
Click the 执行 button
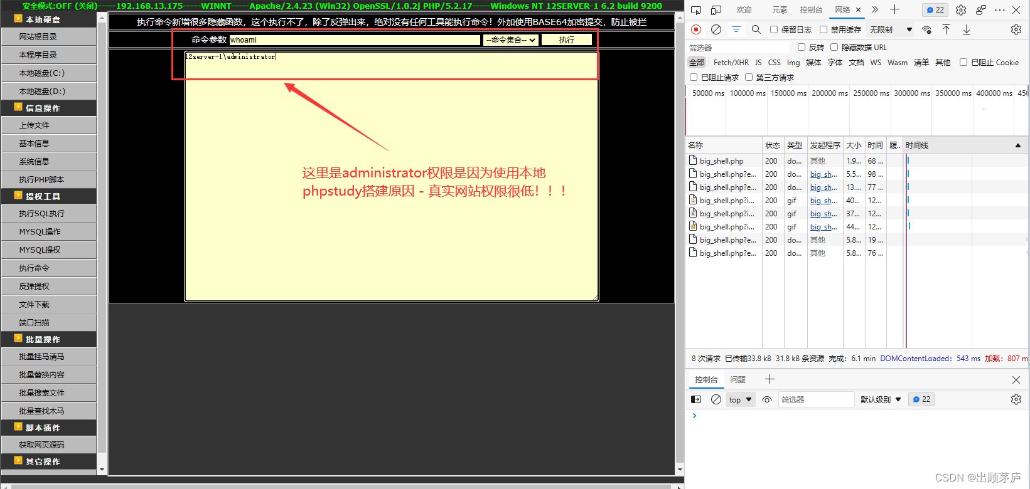(567, 39)
